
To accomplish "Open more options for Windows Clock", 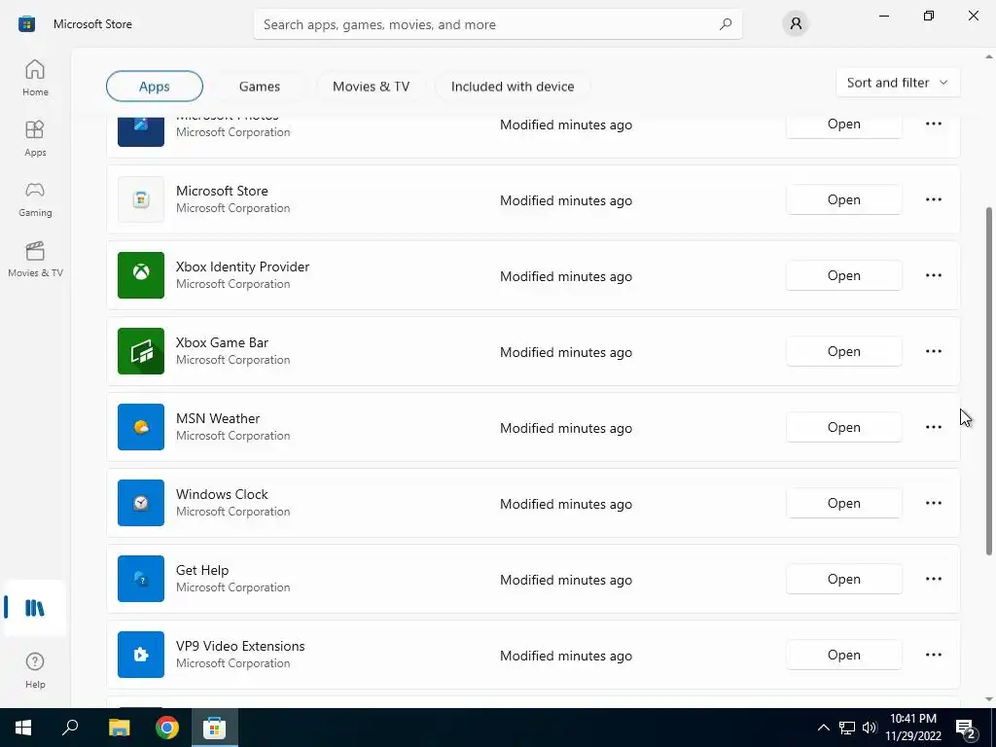I will 933,503.
